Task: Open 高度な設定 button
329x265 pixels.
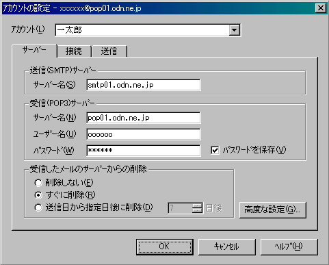Action: click(272, 210)
